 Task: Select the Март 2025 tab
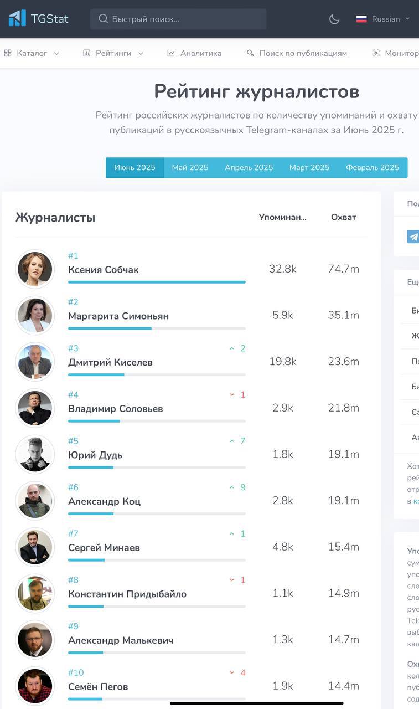point(309,167)
